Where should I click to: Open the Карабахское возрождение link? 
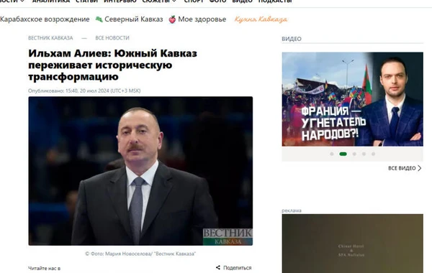45,19
